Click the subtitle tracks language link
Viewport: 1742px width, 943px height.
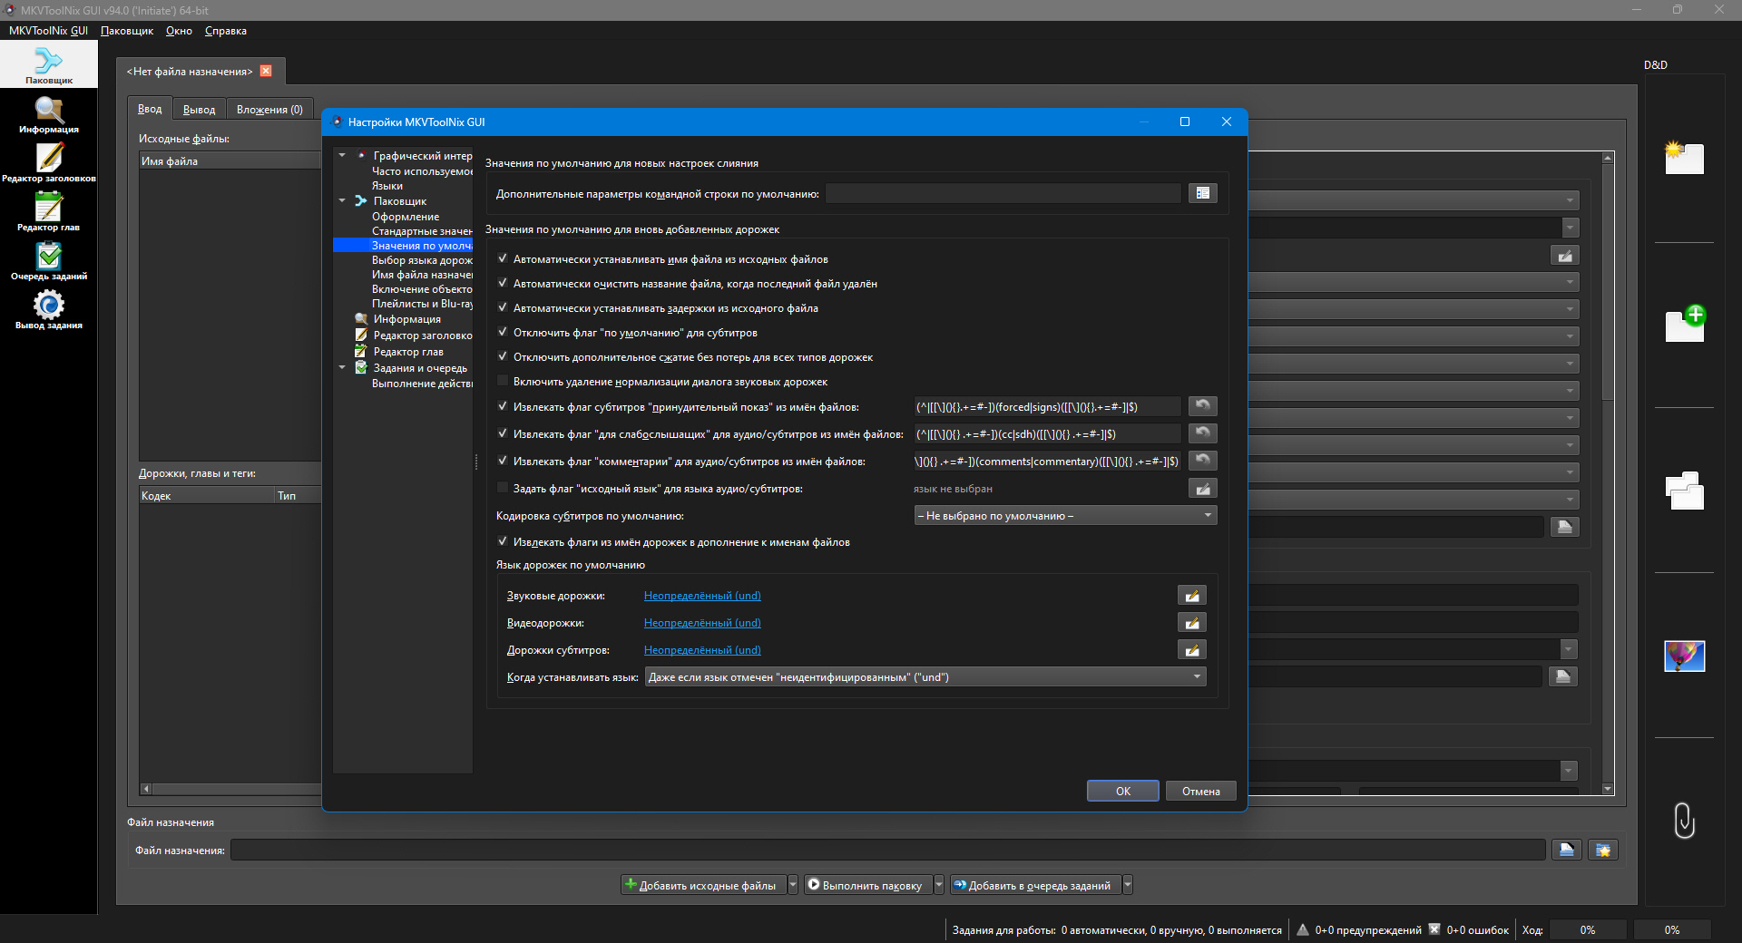coord(702,650)
